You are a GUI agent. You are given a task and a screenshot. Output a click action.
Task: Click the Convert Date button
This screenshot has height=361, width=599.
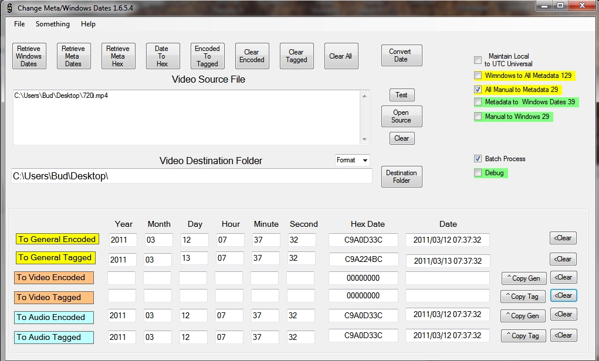point(401,55)
